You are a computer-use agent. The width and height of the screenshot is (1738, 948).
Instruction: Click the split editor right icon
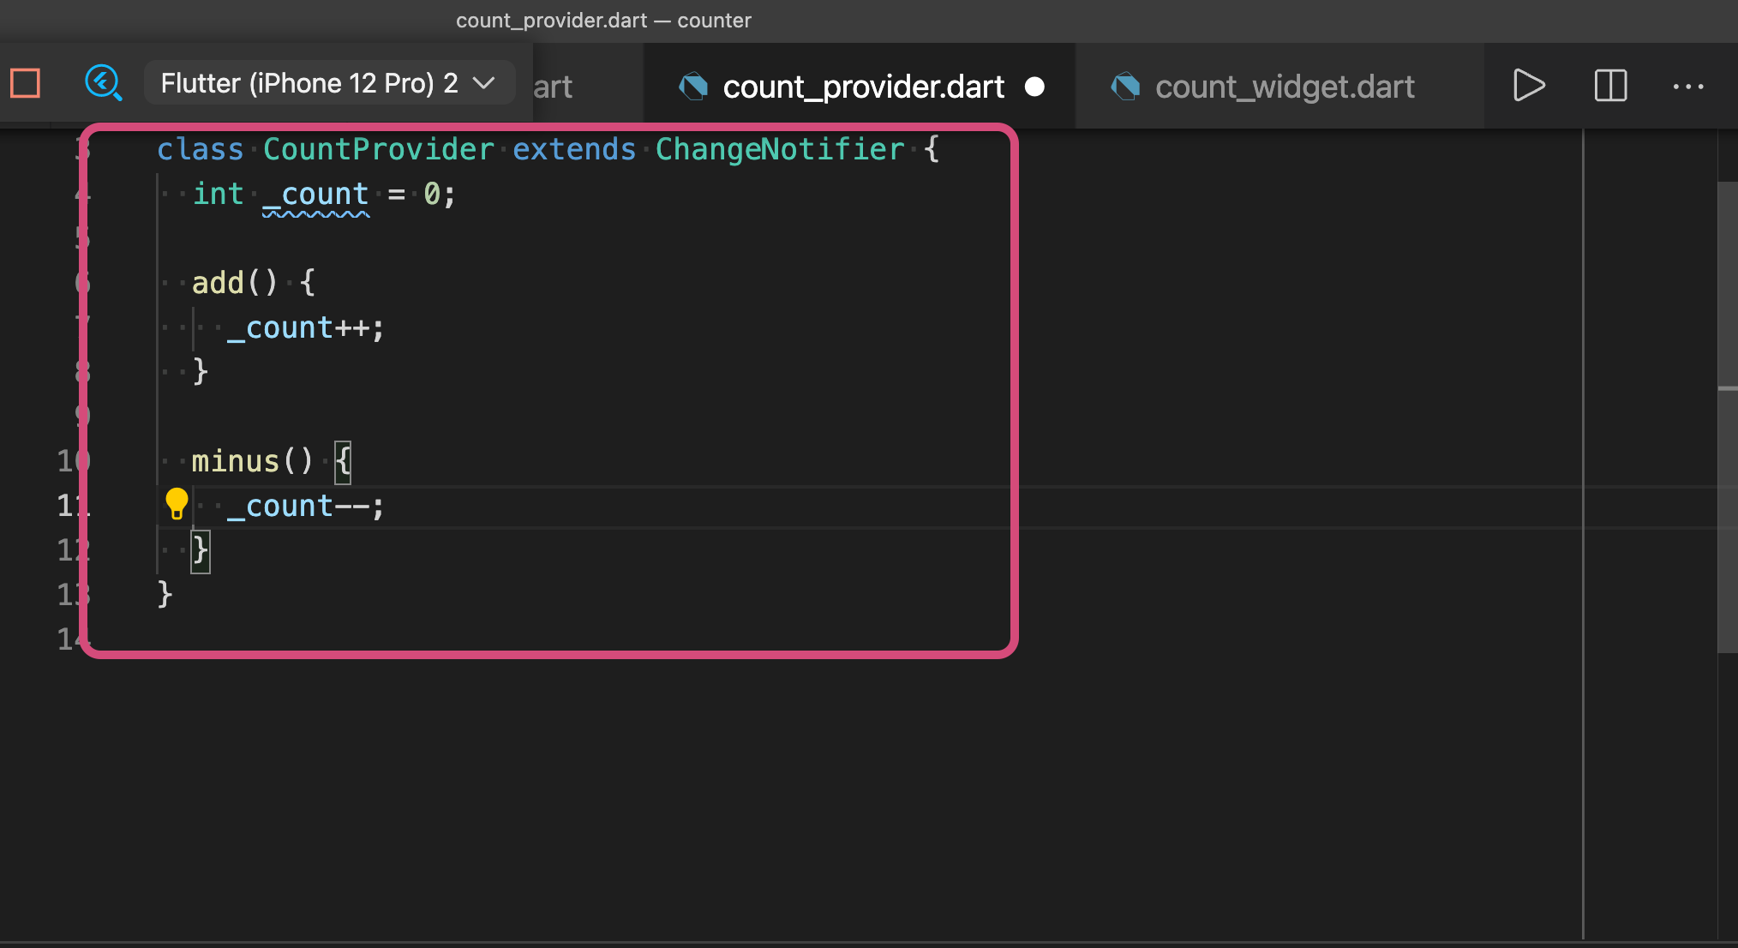(x=1610, y=86)
